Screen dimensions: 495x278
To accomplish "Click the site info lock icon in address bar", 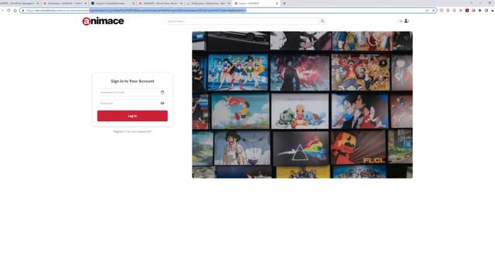I will click(23, 10).
